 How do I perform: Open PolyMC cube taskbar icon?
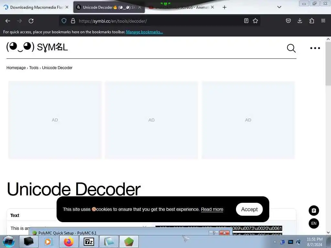tap(129, 242)
